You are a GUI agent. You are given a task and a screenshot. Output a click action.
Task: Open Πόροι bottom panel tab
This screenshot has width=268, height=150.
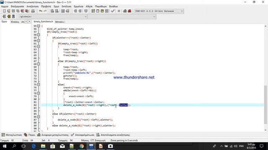tap(30, 135)
